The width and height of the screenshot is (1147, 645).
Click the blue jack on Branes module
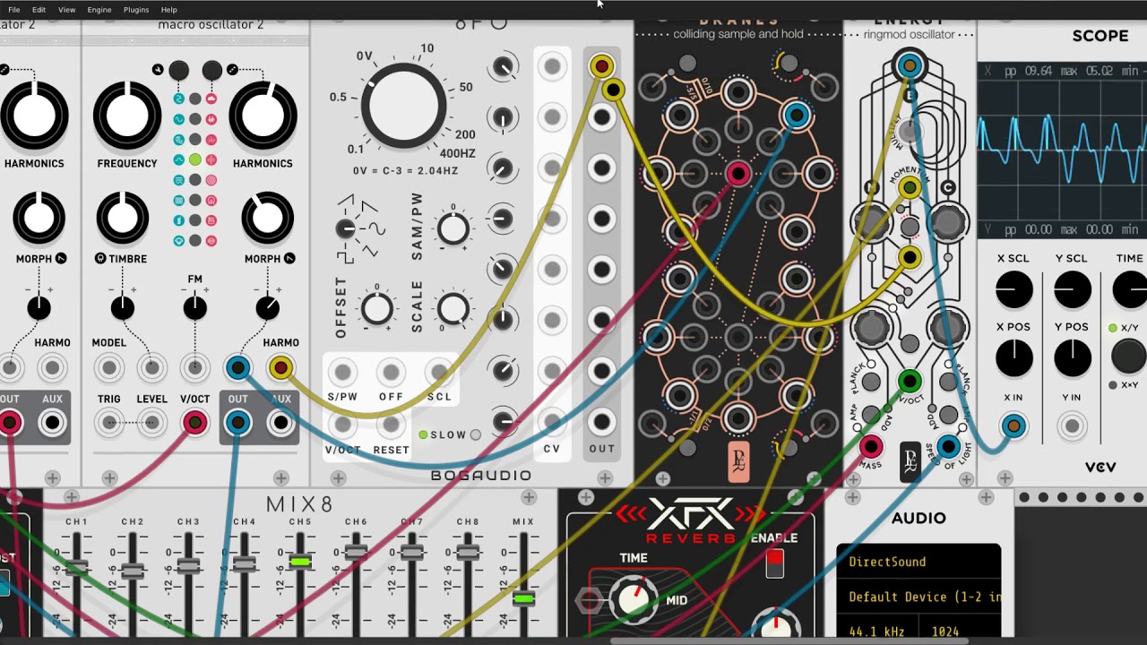[797, 115]
